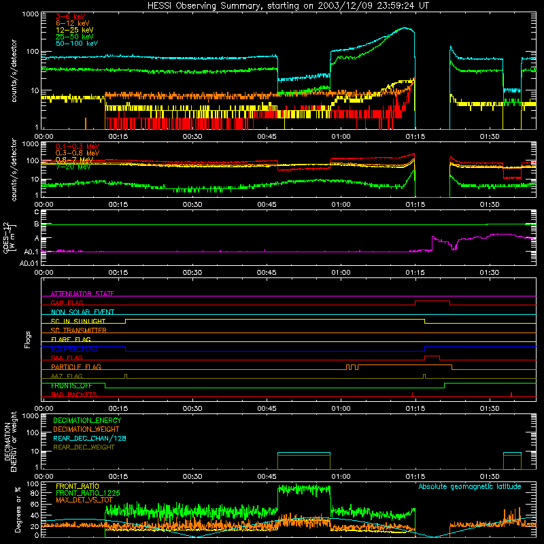544x544 pixels.
Task: Click the 'A0.01' tick label on GOES axis
Action: [x=29, y=263]
